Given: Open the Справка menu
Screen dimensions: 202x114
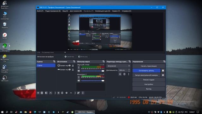Looking at the screenshot, I should pos(127,11).
